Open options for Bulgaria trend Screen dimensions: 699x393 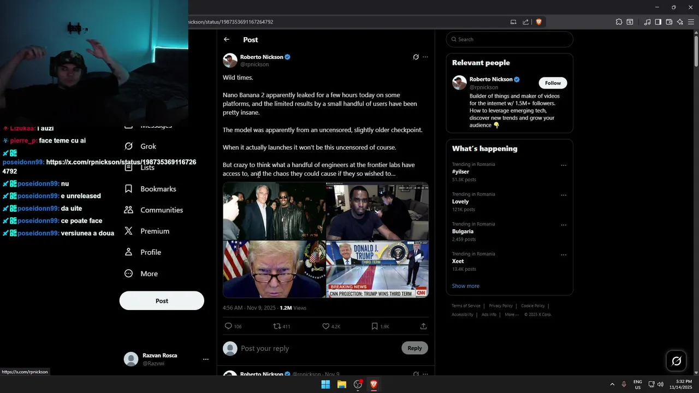tap(564, 225)
